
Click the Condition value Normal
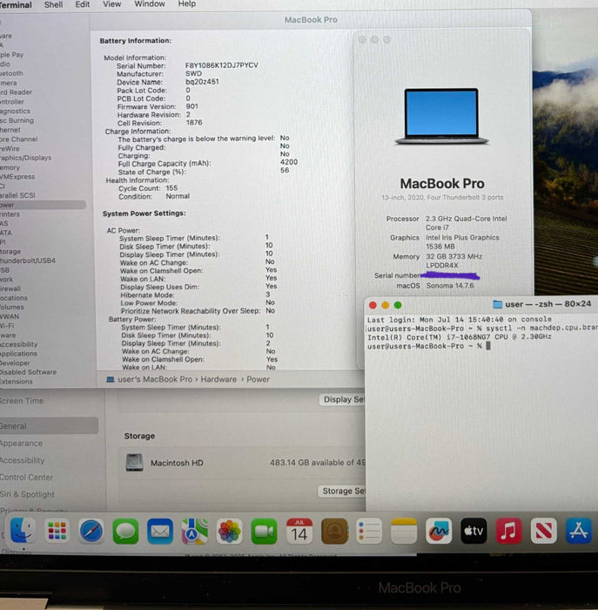[x=178, y=196]
